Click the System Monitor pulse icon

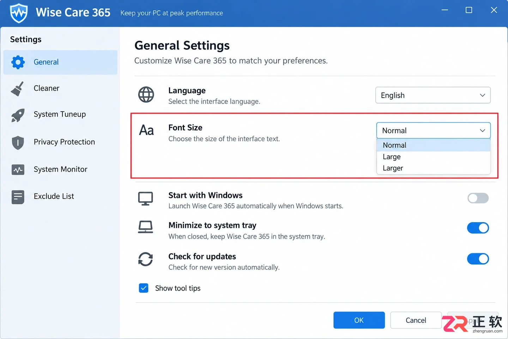coord(18,170)
